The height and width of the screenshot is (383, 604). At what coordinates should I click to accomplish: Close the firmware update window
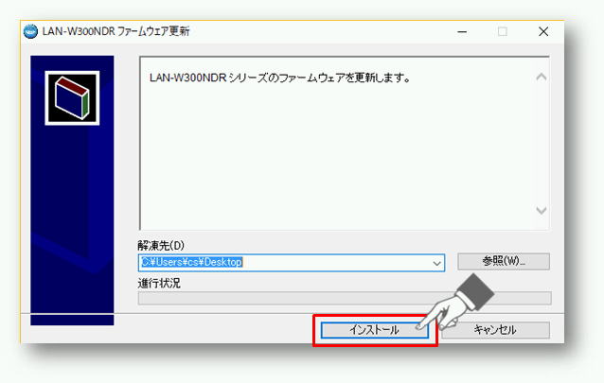(x=543, y=31)
